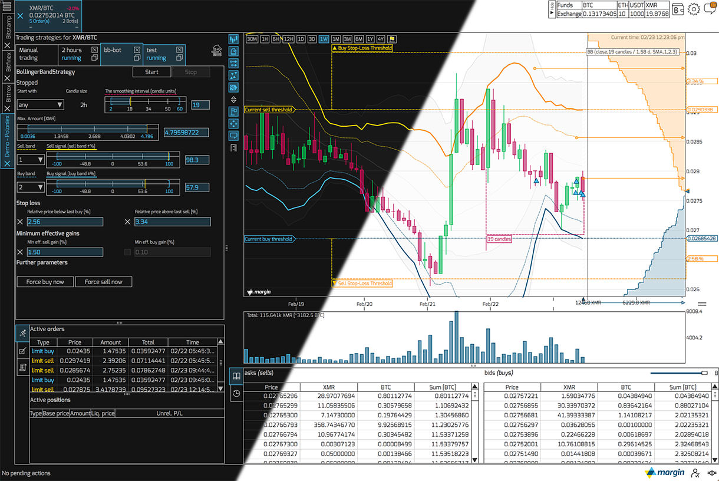Toggle the candlestick chart icon
This screenshot has height=481, width=719.
pyautogui.click(x=234, y=39)
